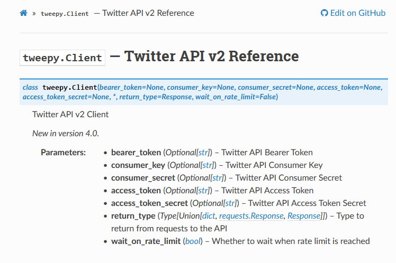Open str type link for consumer_secret
The height and width of the screenshot is (263, 396).
pos(218,178)
